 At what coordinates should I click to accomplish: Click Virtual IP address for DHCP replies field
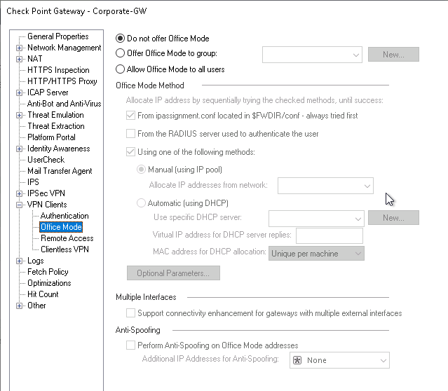pyautogui.click(x=330, y=235)
